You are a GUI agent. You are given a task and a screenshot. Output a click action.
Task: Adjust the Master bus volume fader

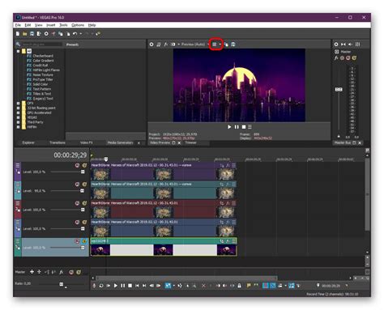339,89
